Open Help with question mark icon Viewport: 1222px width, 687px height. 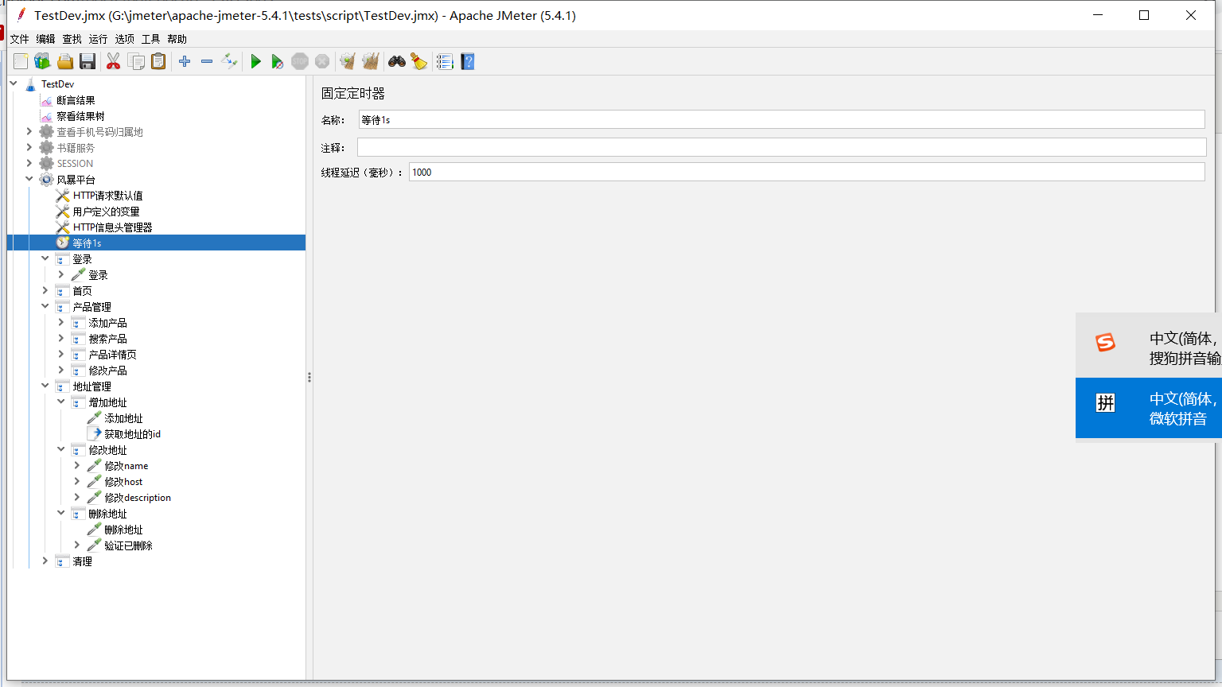click(x=468, y=61)
